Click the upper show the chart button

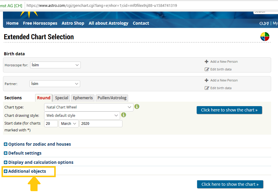pos(229,110)
